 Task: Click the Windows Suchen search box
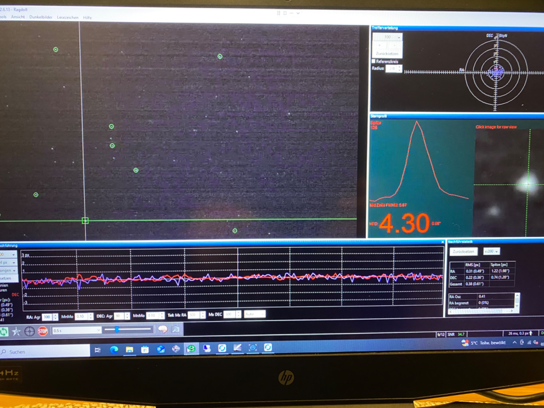point(45,351)
